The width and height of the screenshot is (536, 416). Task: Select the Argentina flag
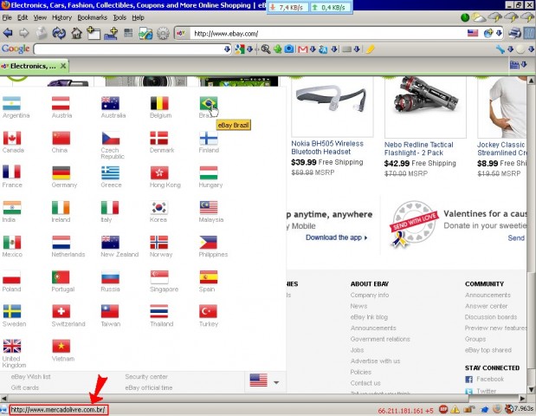pyautogui.click(x=11, y=103)
